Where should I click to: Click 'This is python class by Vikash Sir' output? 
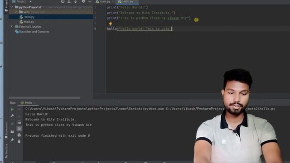[x=58, y=125]
